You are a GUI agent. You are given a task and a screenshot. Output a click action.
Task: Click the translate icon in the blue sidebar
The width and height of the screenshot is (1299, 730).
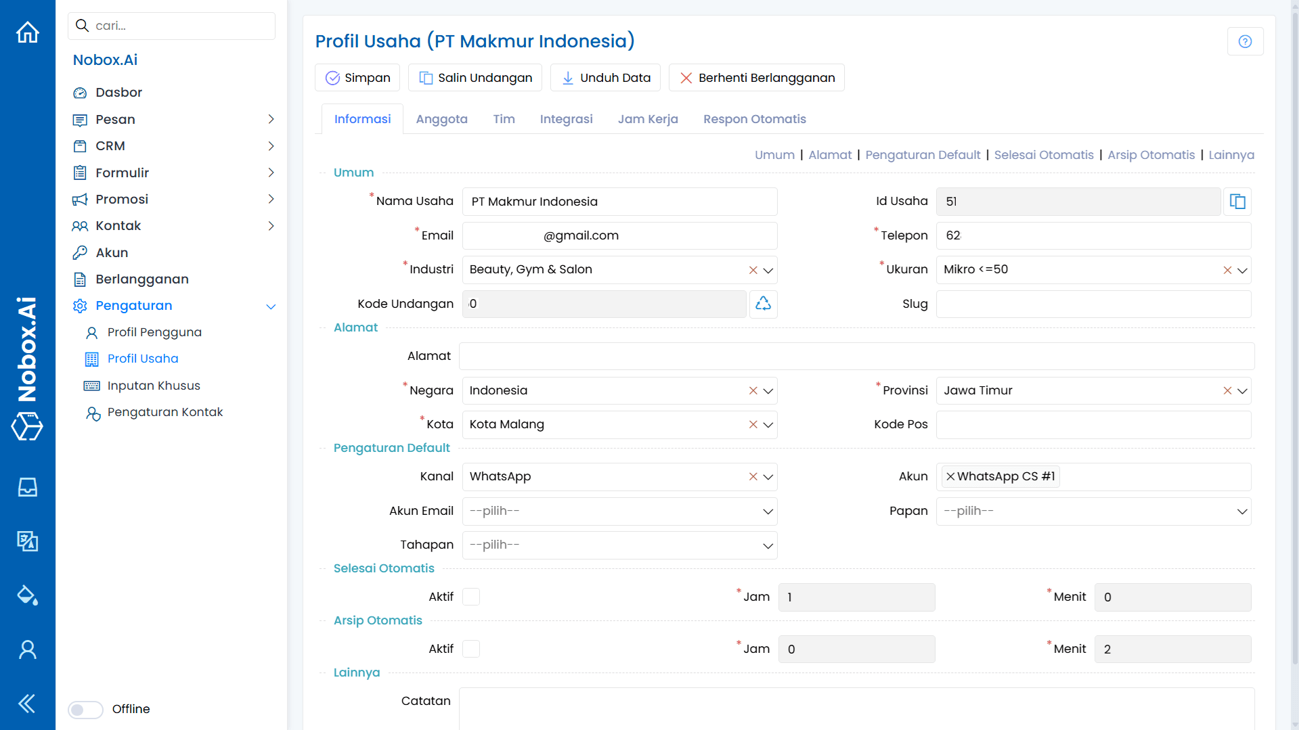click(x=27, y=541)
